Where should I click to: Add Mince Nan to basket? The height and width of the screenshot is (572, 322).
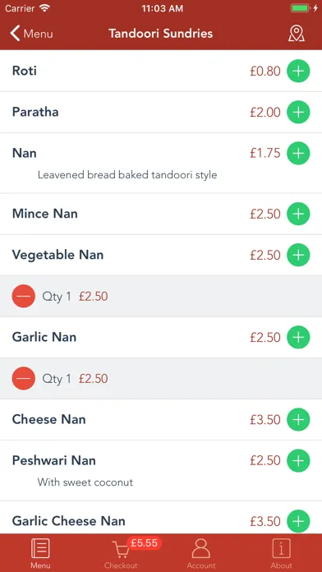pos(298,214)
